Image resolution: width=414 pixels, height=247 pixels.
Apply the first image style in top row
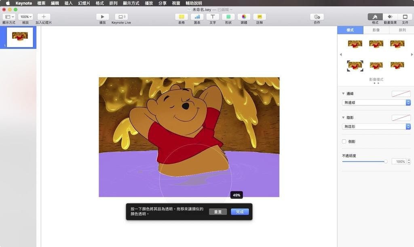point(355,44)
